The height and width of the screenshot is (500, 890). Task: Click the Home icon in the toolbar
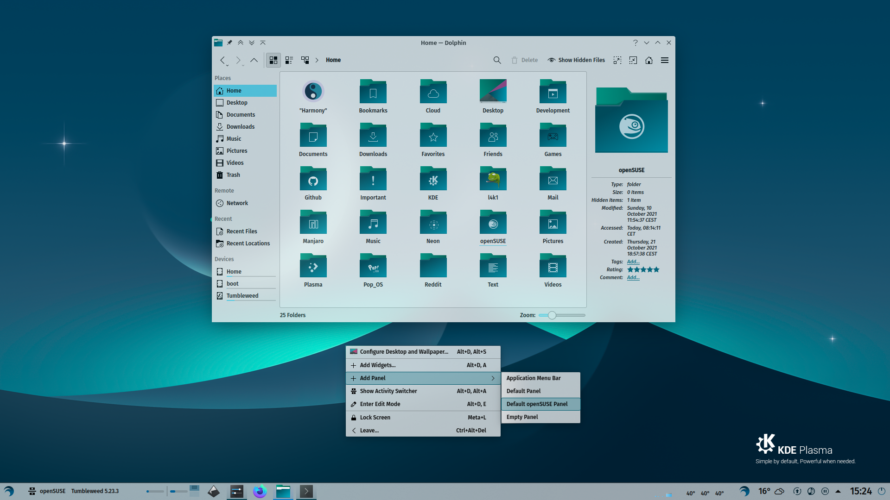tap(649, 60)
